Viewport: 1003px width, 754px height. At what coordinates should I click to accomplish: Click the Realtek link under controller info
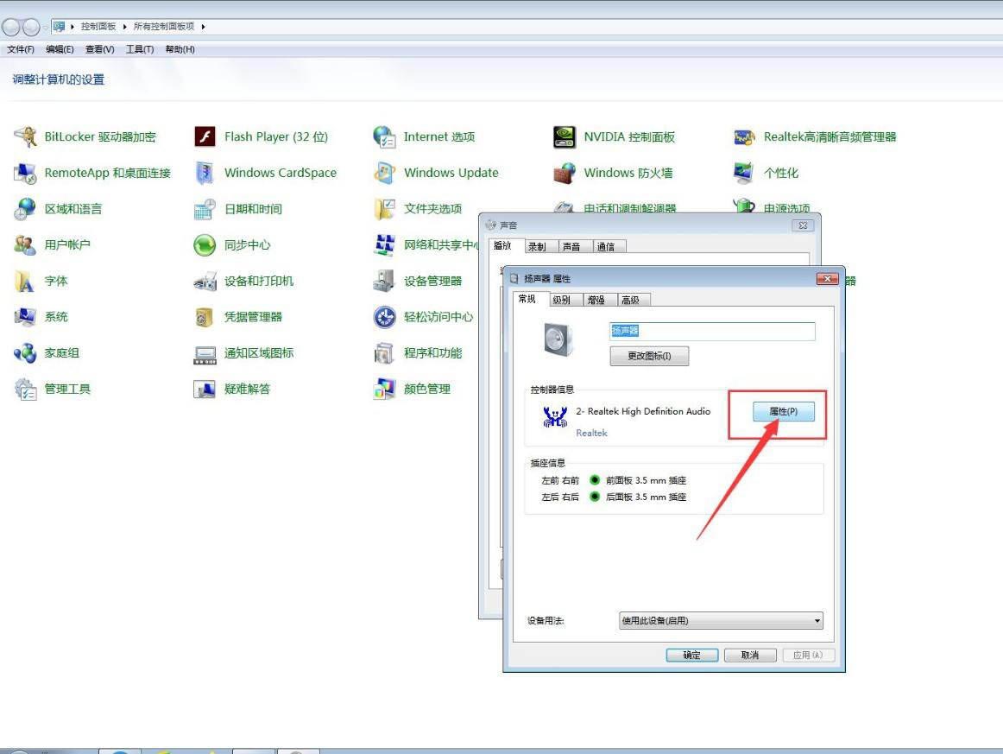tap(591, 433)
